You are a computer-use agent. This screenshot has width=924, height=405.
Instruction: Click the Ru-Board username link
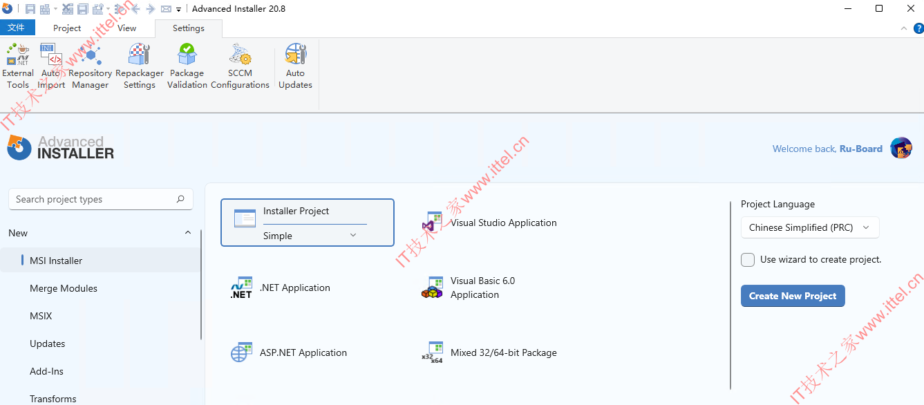coord(860,149)
